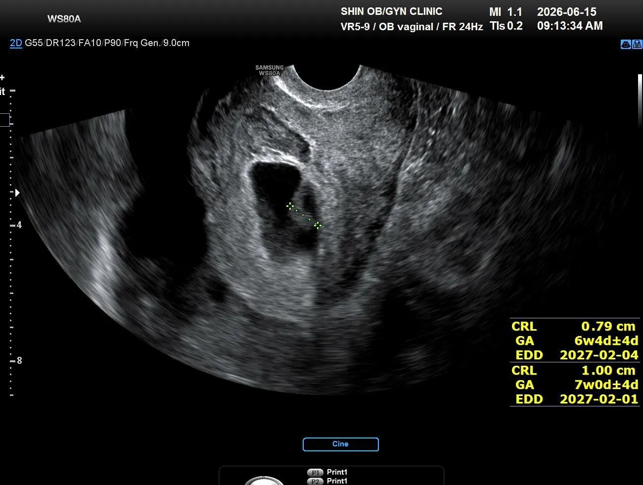The width and height of the screenshot is (643, 485).
Task: Select the EDD 2027-02-01 result
Action: coord(577,399)
